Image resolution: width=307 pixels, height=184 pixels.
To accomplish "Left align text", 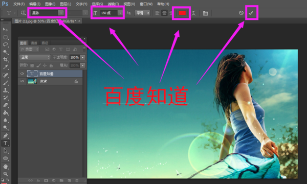I will 158,13.
